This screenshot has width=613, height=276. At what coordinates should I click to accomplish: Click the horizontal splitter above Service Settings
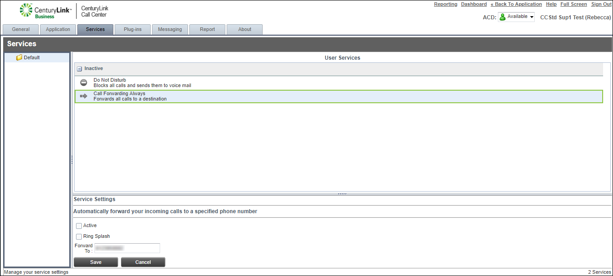tap(342, 194)
